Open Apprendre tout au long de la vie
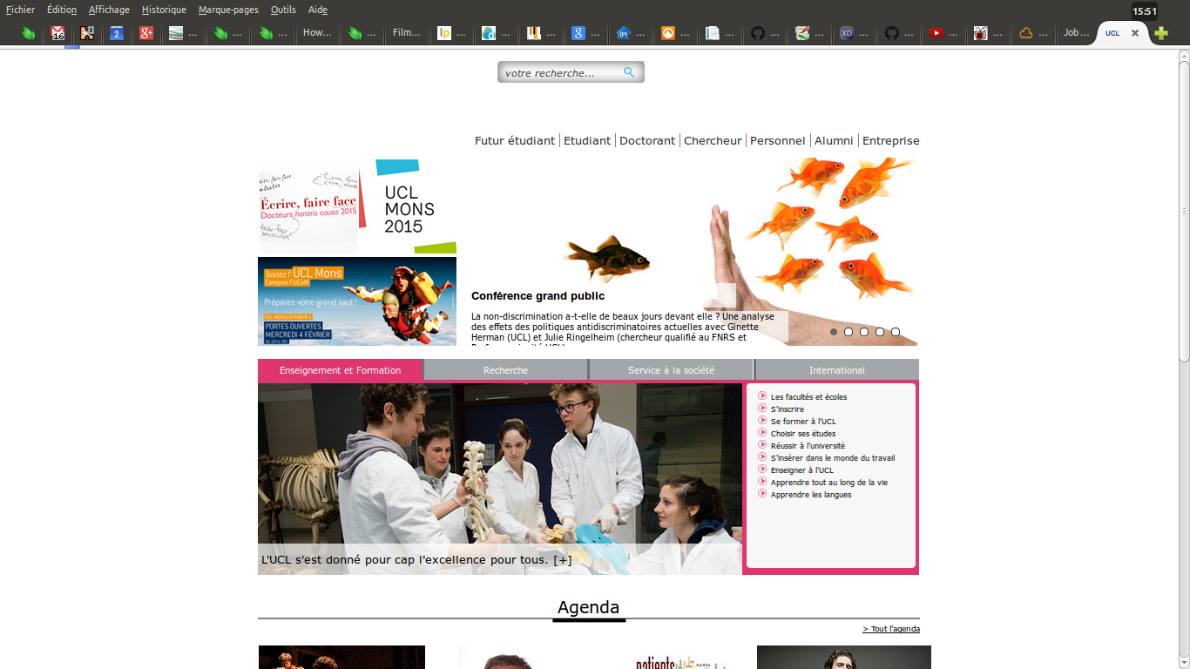 tap(829, 482)
